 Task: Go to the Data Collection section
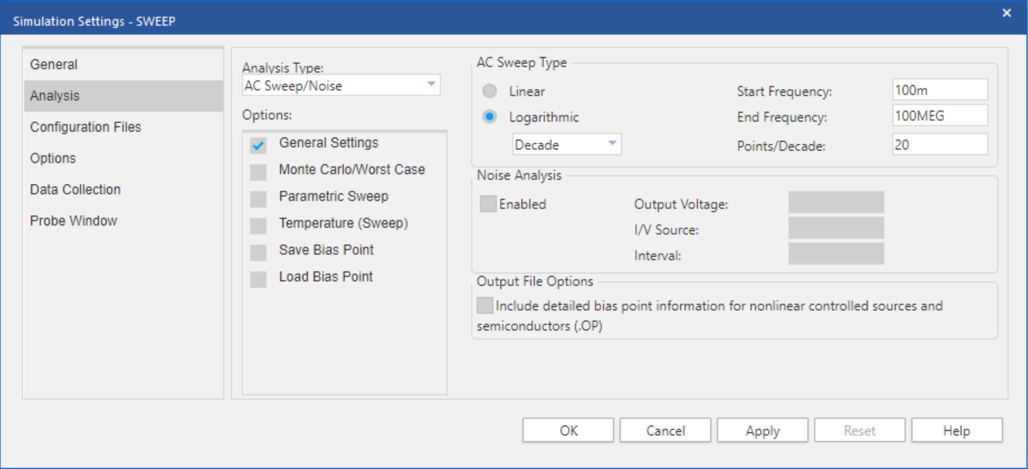(x=75, y=189)
